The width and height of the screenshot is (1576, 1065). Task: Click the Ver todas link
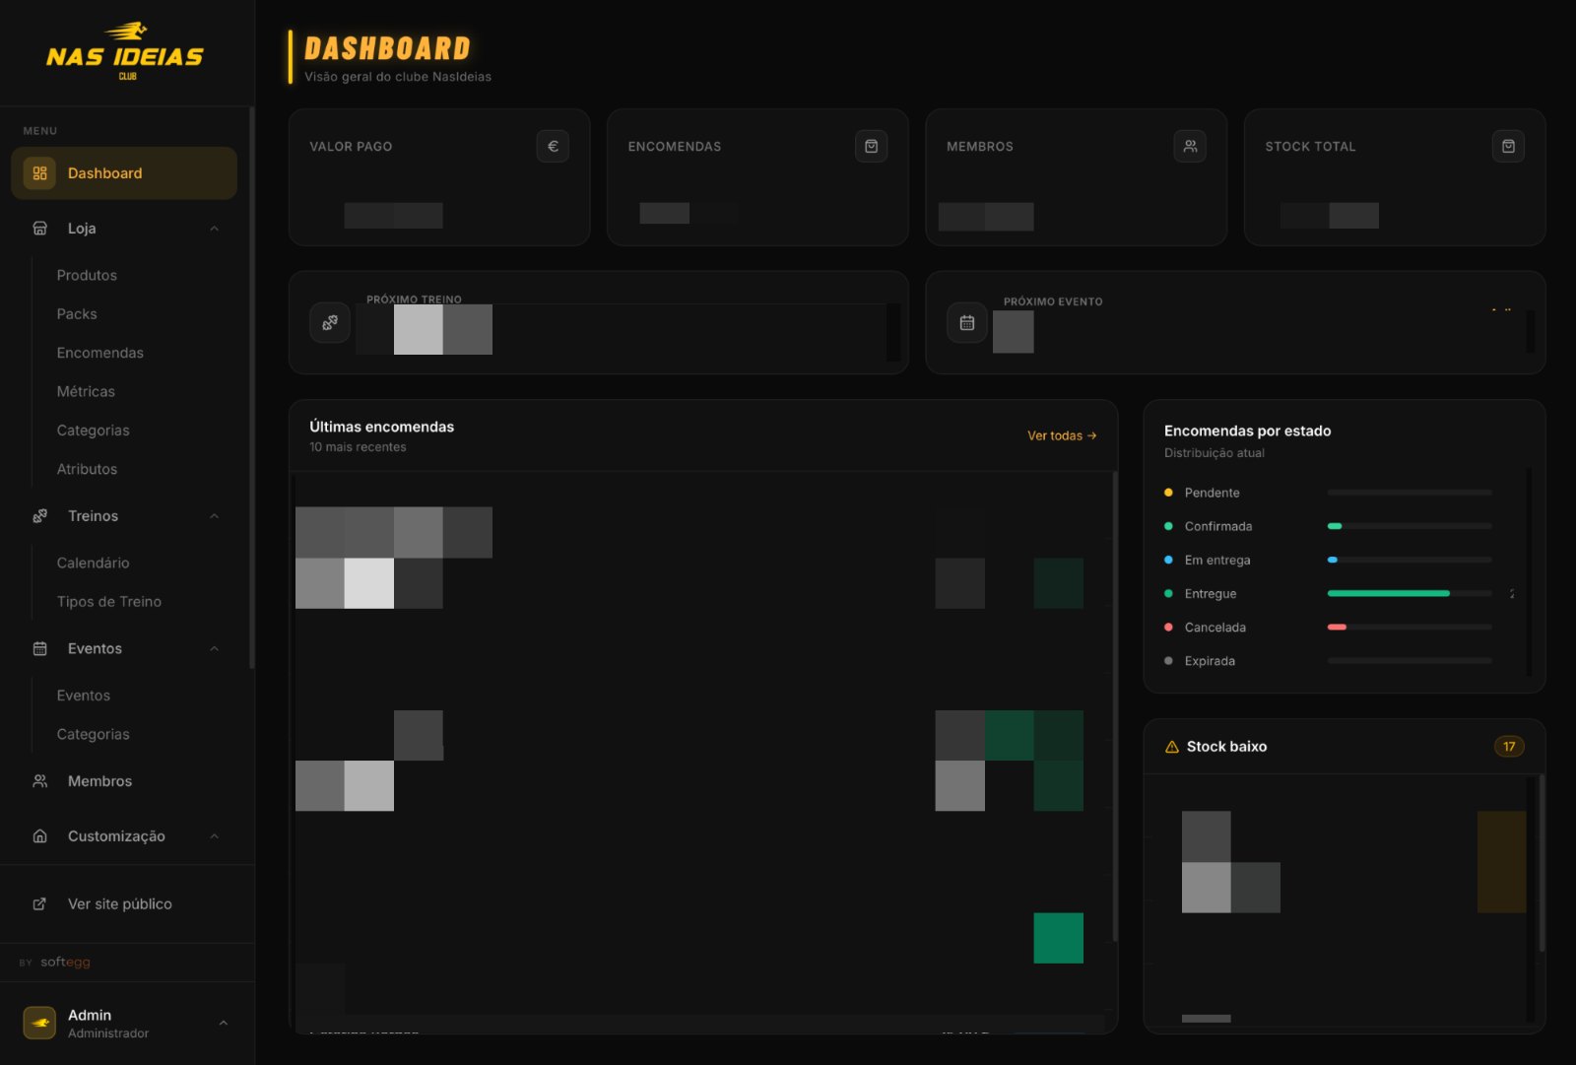1062,435
